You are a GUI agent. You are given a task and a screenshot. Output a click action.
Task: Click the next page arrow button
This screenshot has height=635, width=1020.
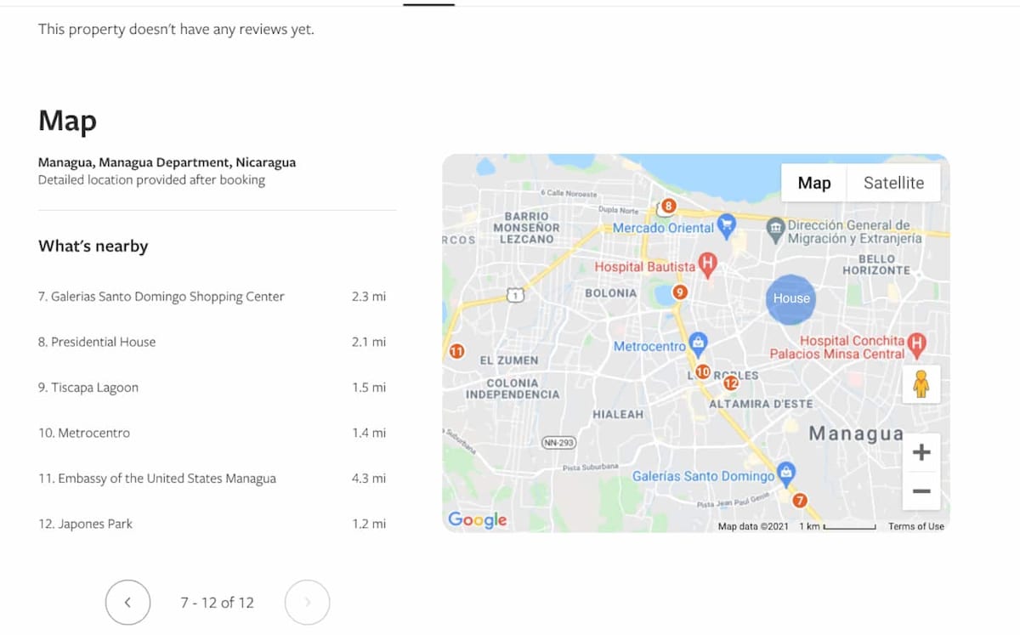tap(307, 602)
